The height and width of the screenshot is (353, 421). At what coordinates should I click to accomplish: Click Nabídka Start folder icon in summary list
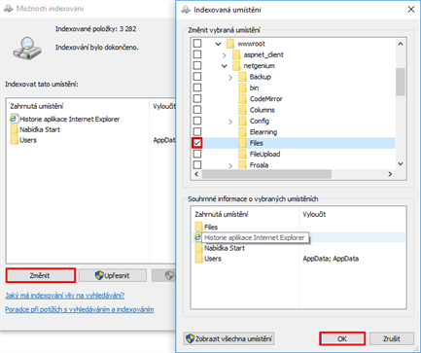coord(198,248)
